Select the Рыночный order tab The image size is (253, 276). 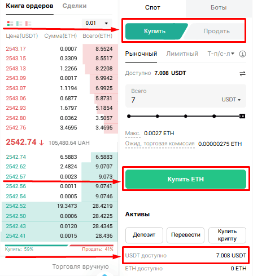click(x=141, y=54)
